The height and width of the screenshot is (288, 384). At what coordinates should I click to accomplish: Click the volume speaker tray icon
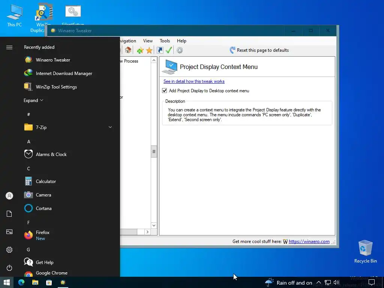coord(336,283)
